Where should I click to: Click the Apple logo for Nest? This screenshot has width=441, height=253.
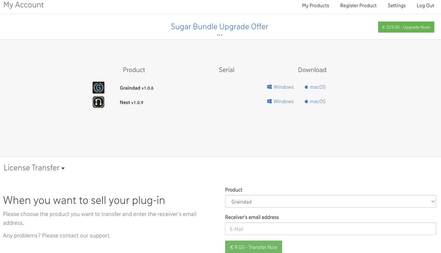(x=306, y=101)
